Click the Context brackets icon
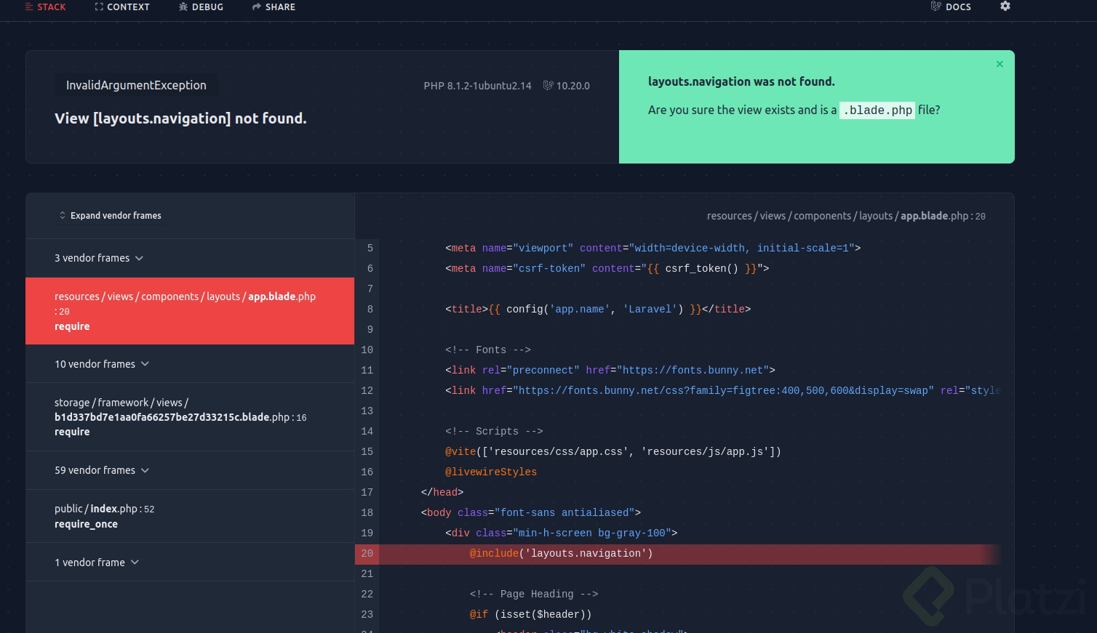Image resolution: width=1097 pixels, height=633 pixels. coord(99,7)
